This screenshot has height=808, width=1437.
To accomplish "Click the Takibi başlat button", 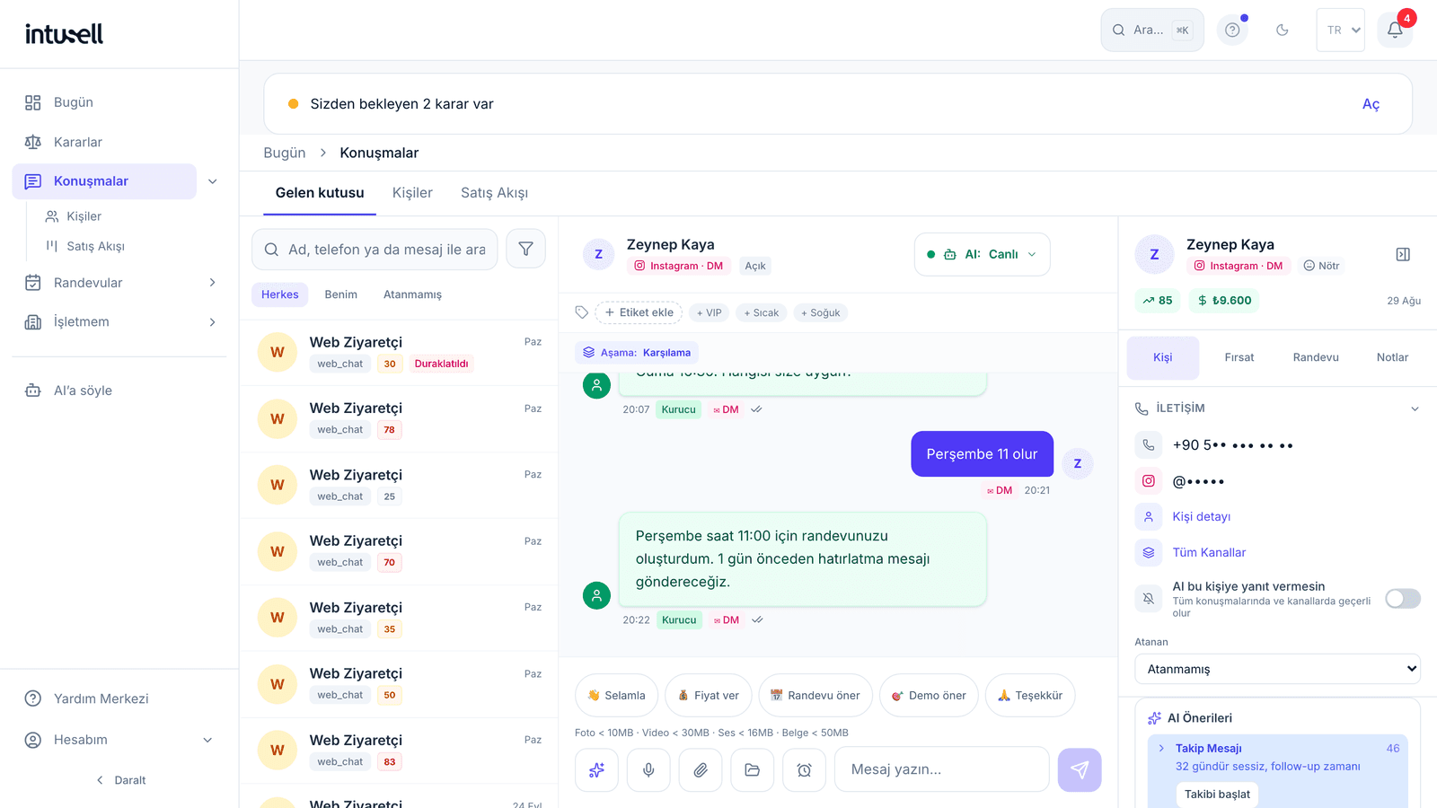I will tap(1217, 794).
